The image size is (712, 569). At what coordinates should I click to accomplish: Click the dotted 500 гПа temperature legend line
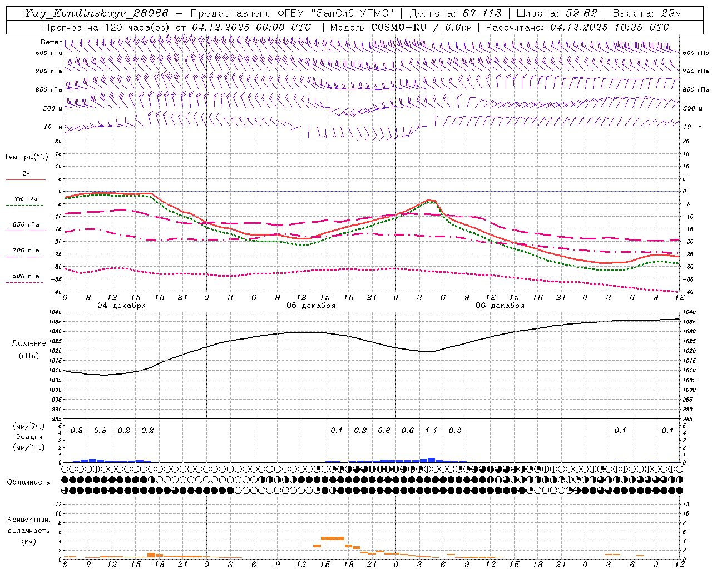pos(24,282)
